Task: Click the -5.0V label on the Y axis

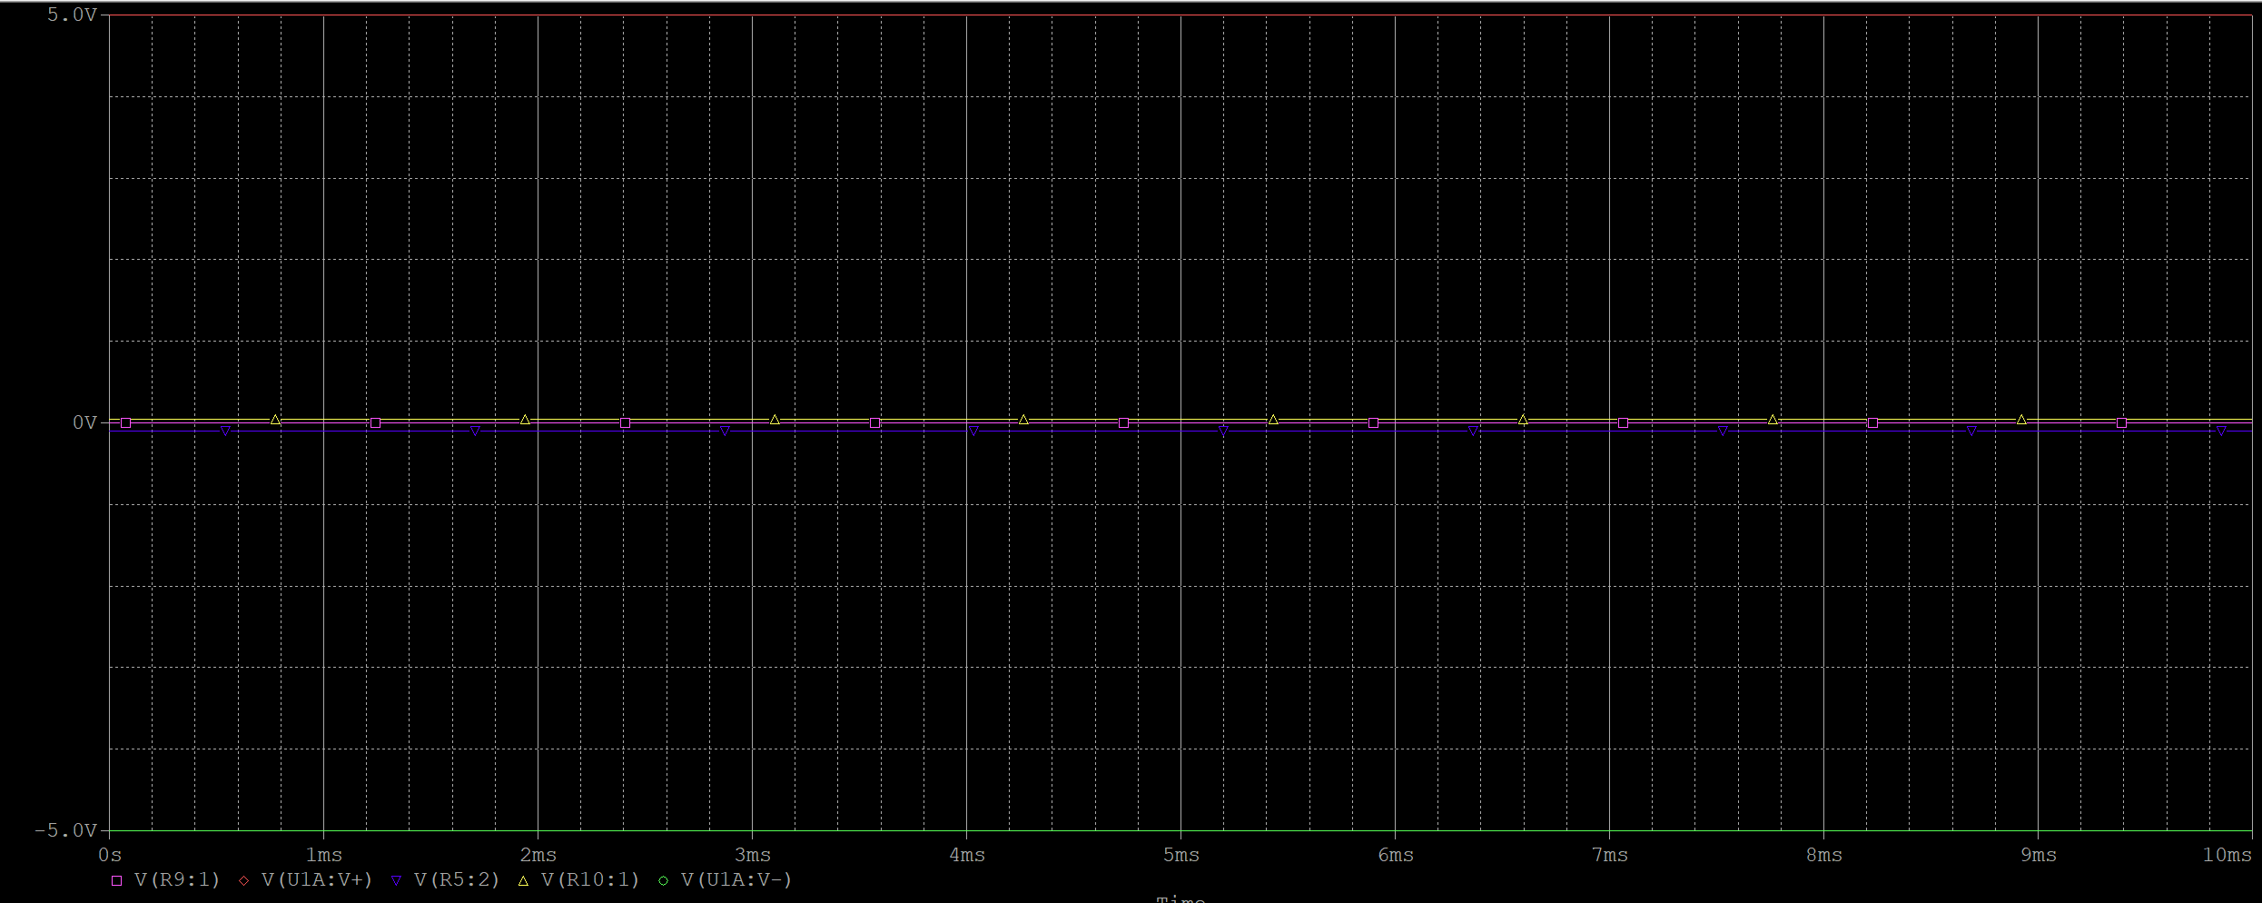Action: point(65,830)
